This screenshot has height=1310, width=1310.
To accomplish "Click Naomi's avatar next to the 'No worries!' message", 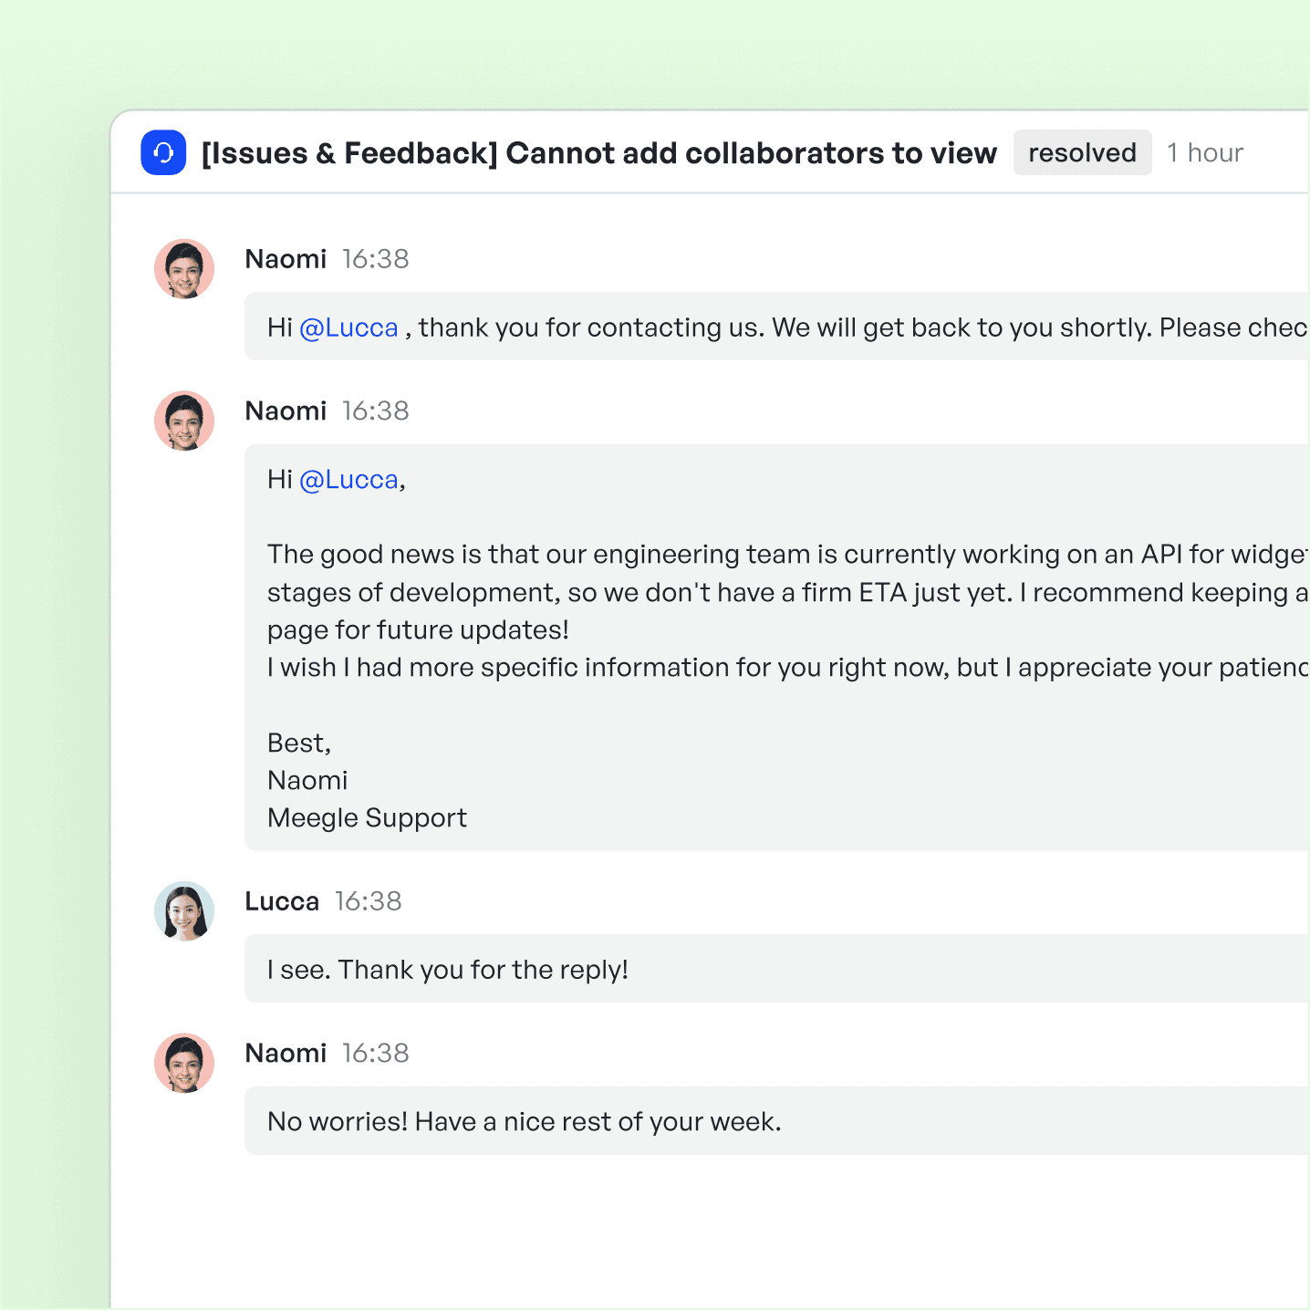I will [x=184, y=1063].
